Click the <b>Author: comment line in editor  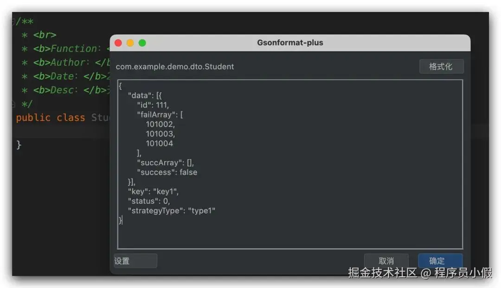[65, 62]
